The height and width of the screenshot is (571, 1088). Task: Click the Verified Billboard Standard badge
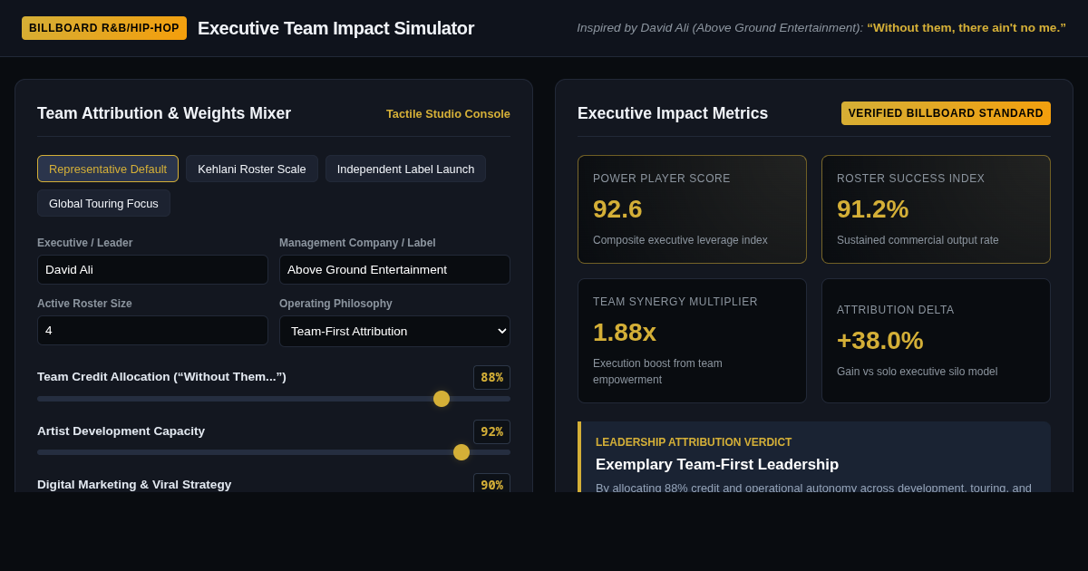click(x=946, y=113)
